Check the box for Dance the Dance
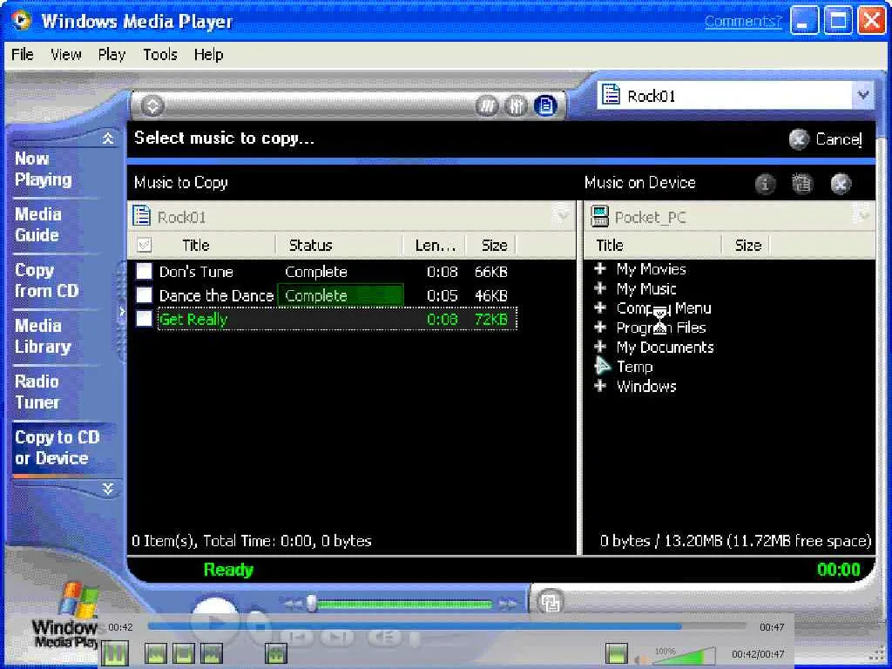This screenshot has width=892, height=669. pos(145,294)
